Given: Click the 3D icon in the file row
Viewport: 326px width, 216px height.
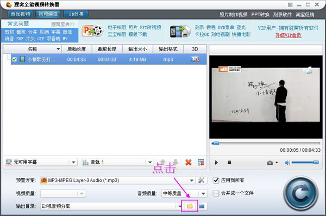Looking at the screenshot, I should click(x=195, y=59).
